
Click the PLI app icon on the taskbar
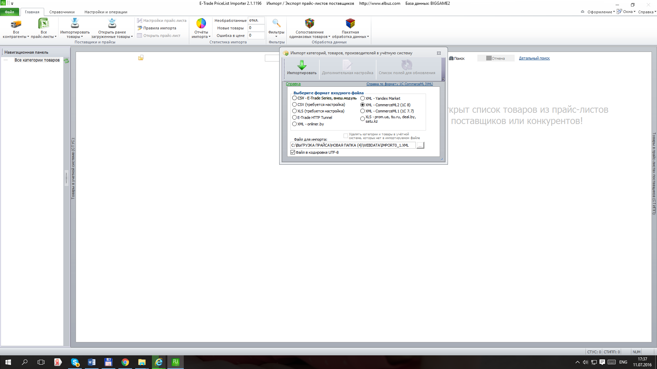pyautogui.click(x=175, y=362)
